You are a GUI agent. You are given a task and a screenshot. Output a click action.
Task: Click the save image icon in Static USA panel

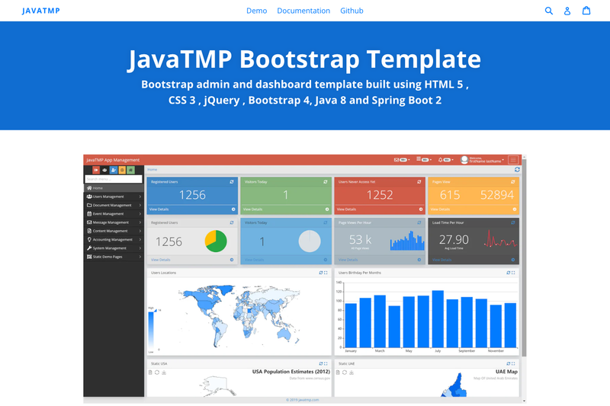pos(164,372)
